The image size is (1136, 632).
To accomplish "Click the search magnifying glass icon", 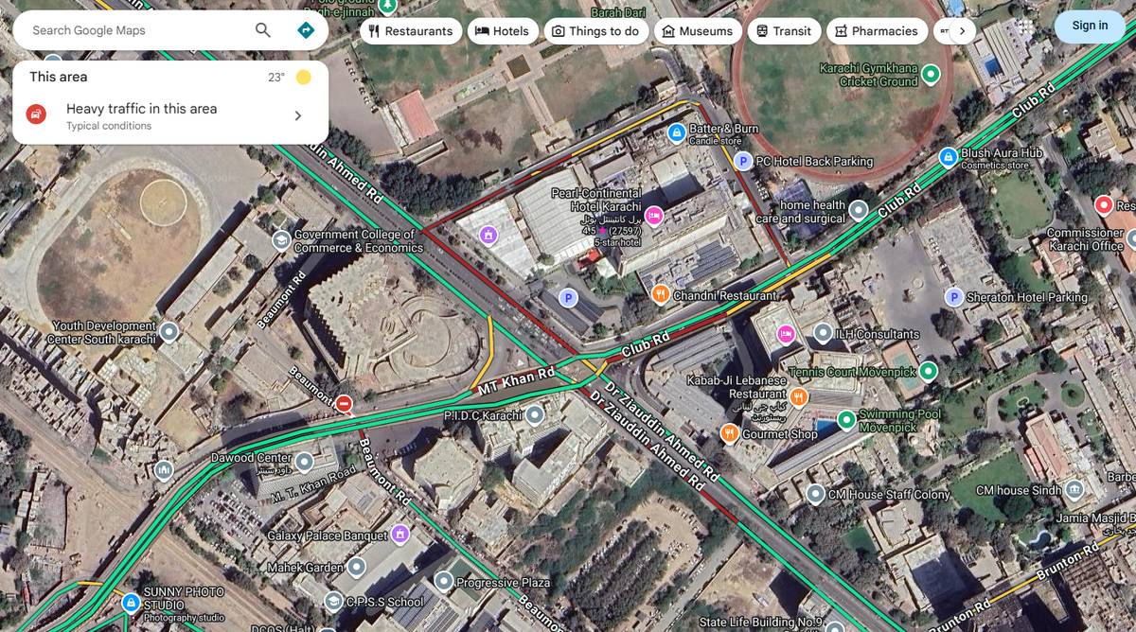I will point(262,29).
